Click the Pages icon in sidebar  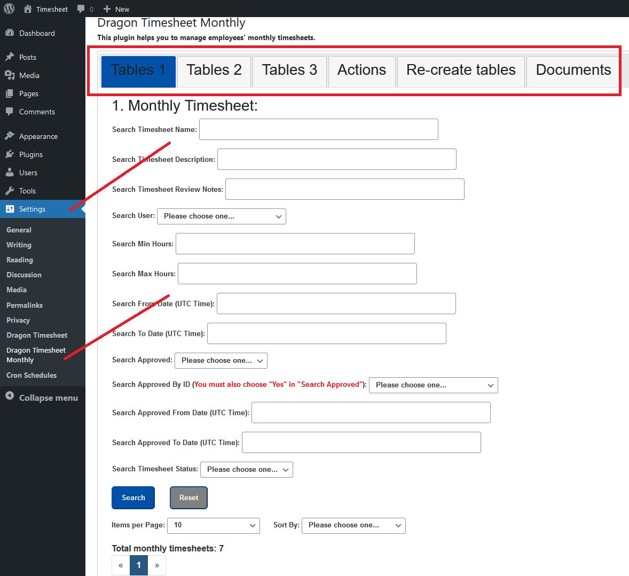(10, 94)
